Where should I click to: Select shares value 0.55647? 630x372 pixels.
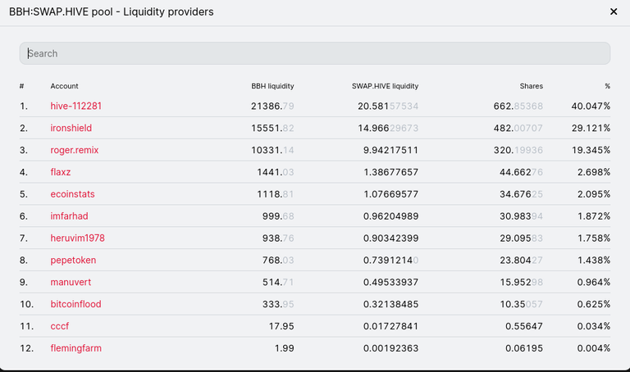524,326
